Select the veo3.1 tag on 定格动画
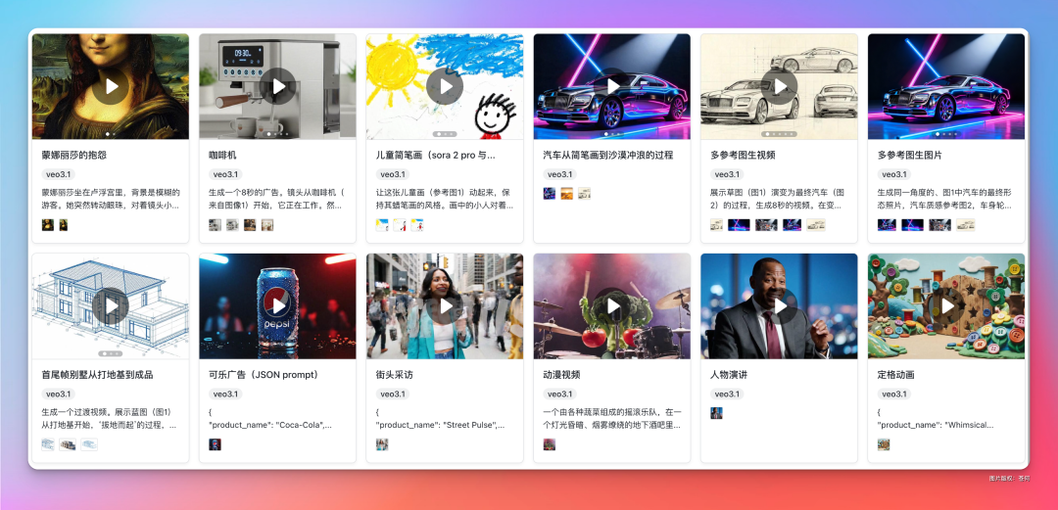Image resolution: width=1058 pixels, height=510 pixels. pyautogui.click(x=893, y=394)
